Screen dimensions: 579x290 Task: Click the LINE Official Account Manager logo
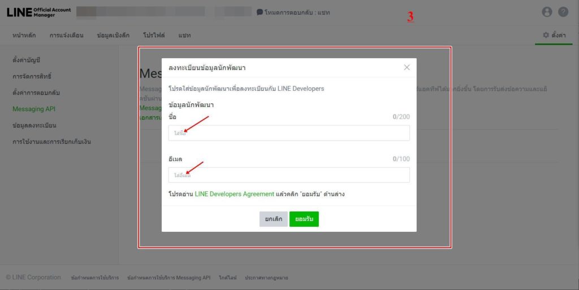(x=39, y=12)
